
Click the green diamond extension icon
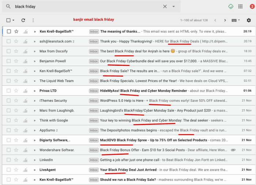pos(231,7)
